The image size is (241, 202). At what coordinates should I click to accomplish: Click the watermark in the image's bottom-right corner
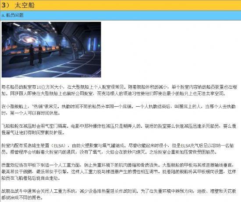point(91,76)
